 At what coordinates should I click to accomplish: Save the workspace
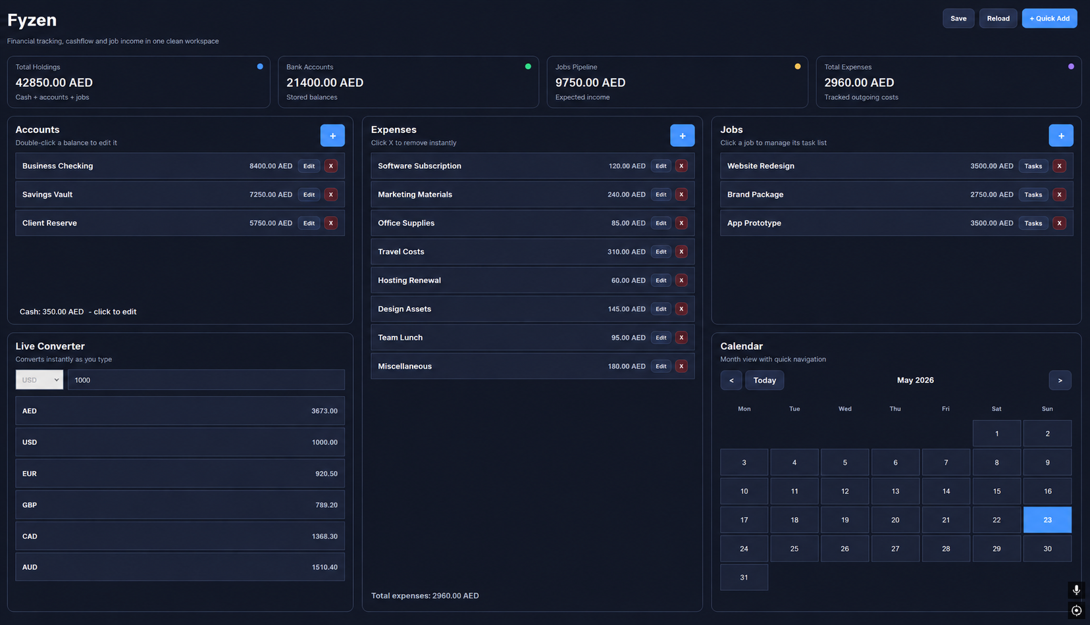click(x=958, y=18)
